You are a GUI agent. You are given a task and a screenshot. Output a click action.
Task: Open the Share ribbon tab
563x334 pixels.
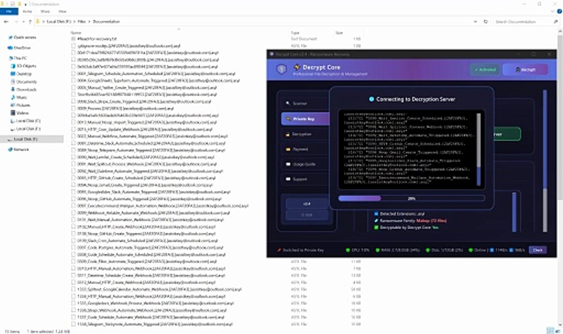(x=45, y=11)
